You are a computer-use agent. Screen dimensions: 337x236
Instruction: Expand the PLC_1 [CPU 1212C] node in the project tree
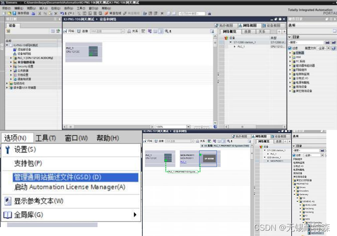tap(11, 58)
